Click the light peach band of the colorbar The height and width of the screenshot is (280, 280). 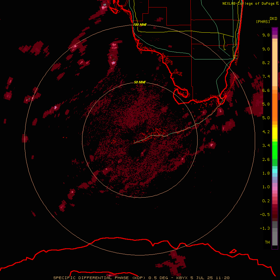click(275, 64)
